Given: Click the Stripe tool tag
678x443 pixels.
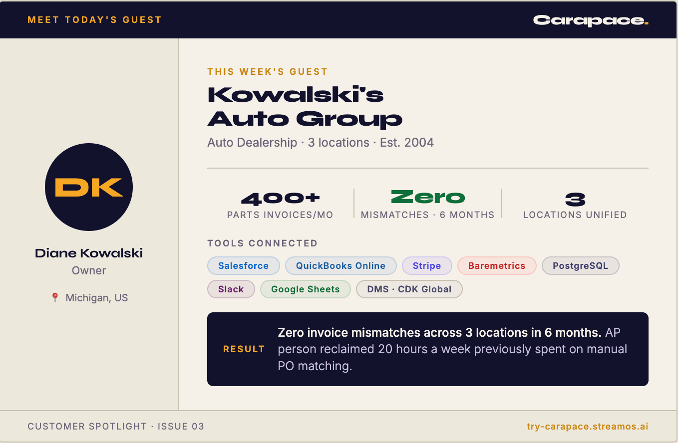Looking at the screenshot, I should [x=427, y=266].
